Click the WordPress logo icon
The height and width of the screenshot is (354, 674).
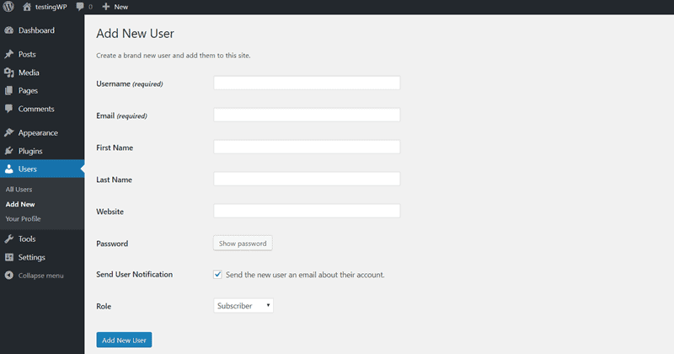click(x=8, y=7)
